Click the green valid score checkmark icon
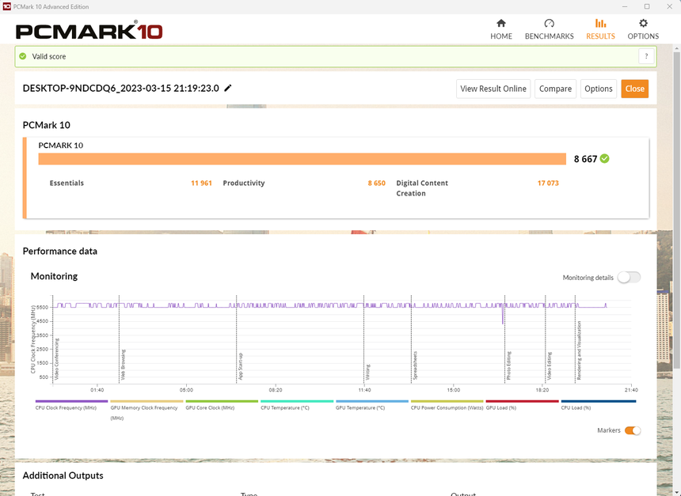Image resolution: width=681 pixels, height=496 pixels. point(23,56)
